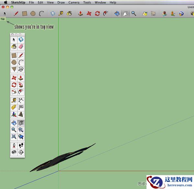Open the File menu

click(x=31, y=3)
